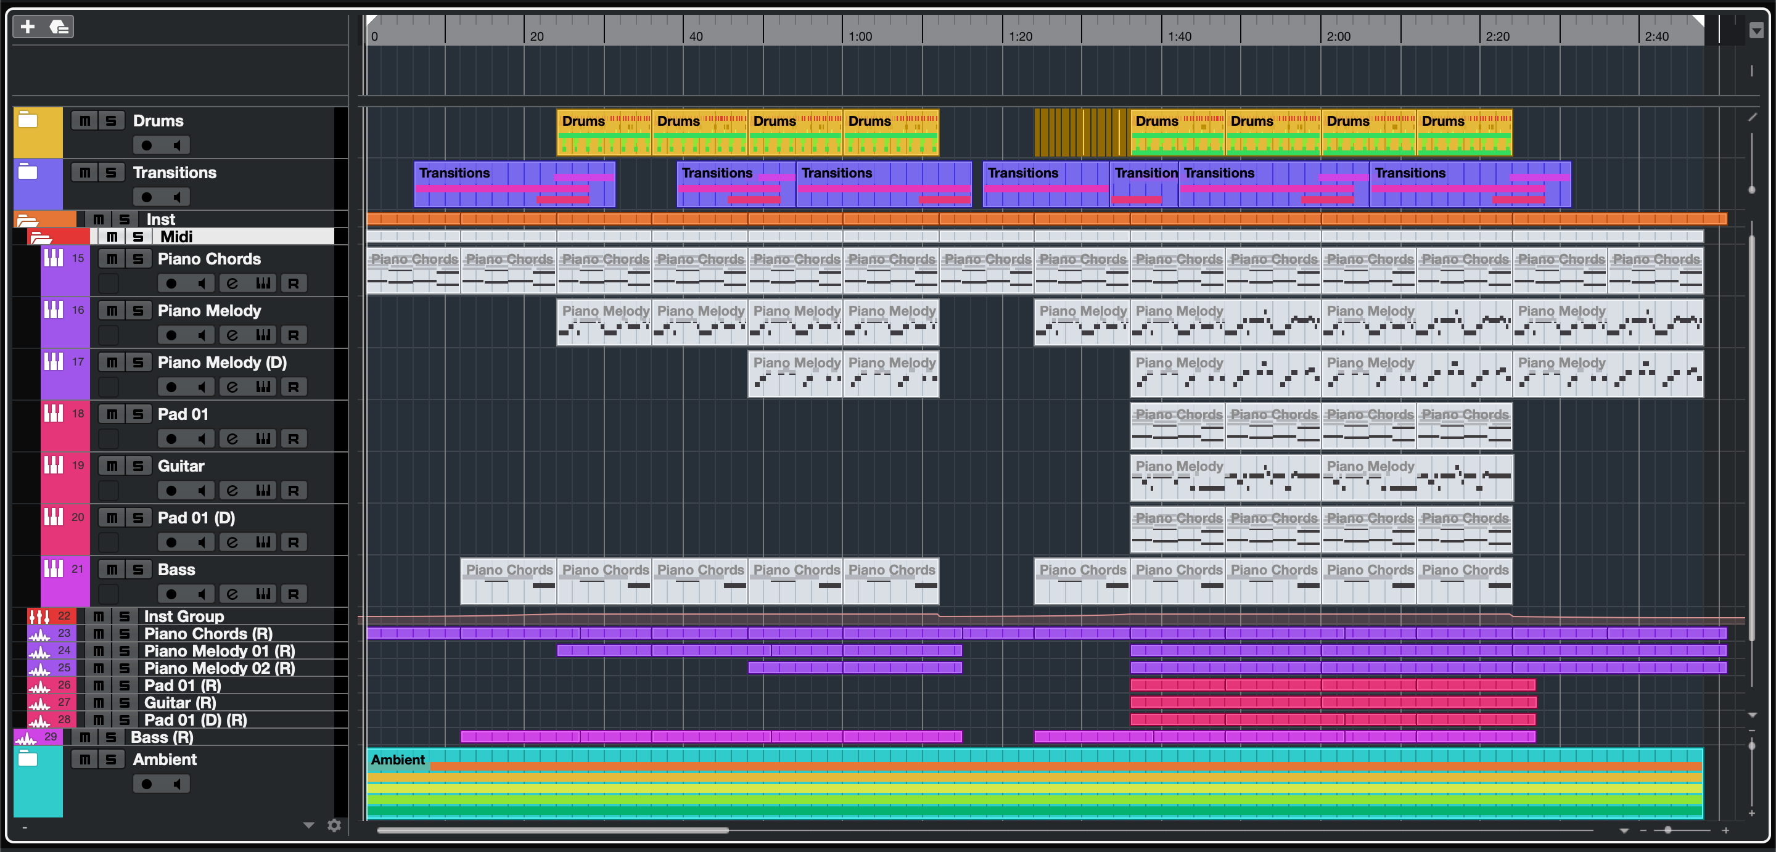Click Read automation R on Guitar track
Viewport: 1776px width, 852px height.
coord(293,491)
